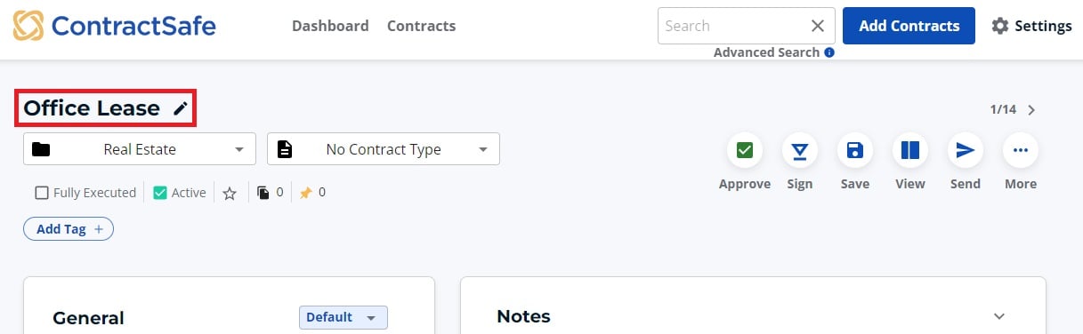Open the View split-panel icon
The height and width of the screenshot is (334, 1083).
(x=910, y=151)
